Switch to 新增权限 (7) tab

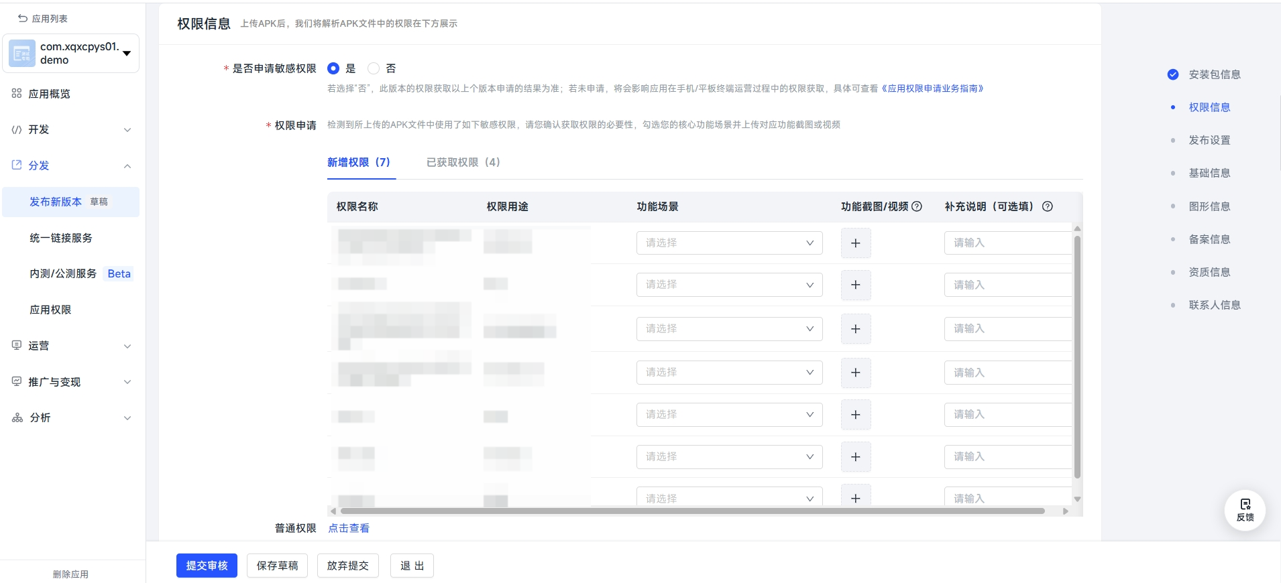(x=358, y=162)
